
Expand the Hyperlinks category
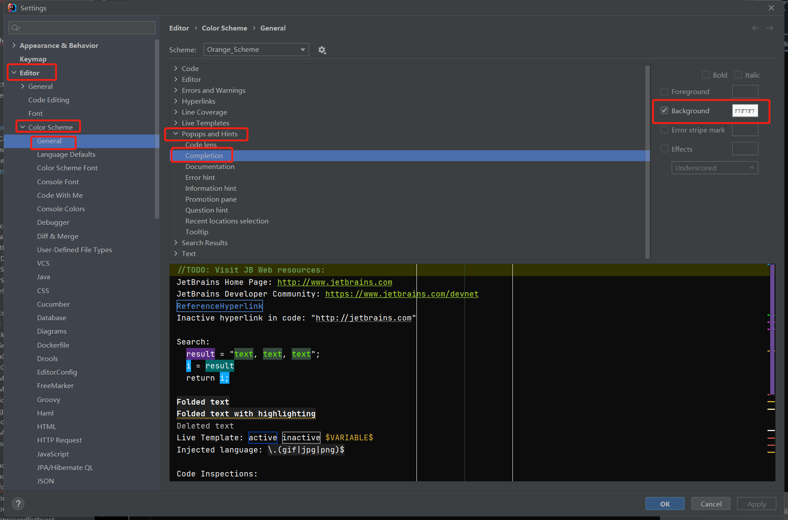(176, 101)
